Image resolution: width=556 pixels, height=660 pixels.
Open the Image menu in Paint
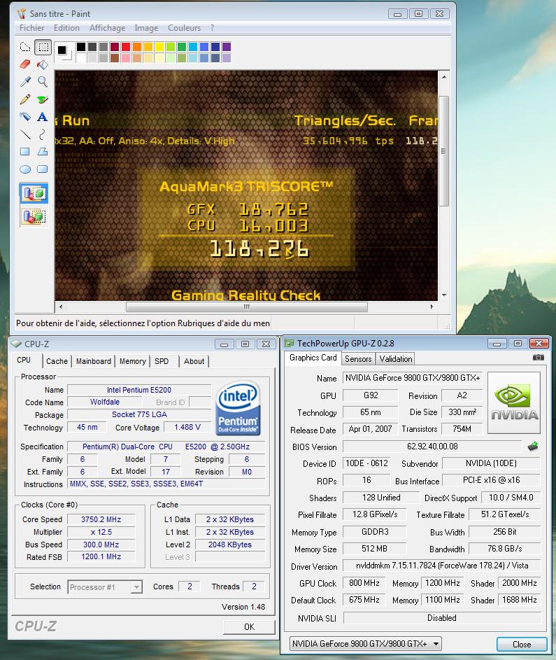tap(146, 28)
